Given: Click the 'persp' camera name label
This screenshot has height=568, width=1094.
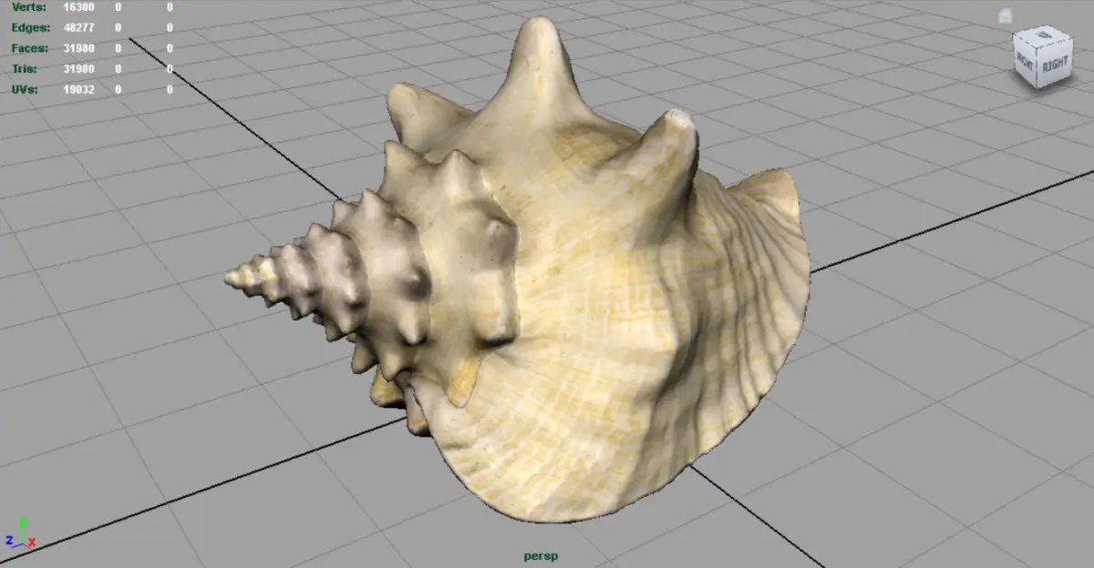Looking at the screenshot, I should coord(541,555).
